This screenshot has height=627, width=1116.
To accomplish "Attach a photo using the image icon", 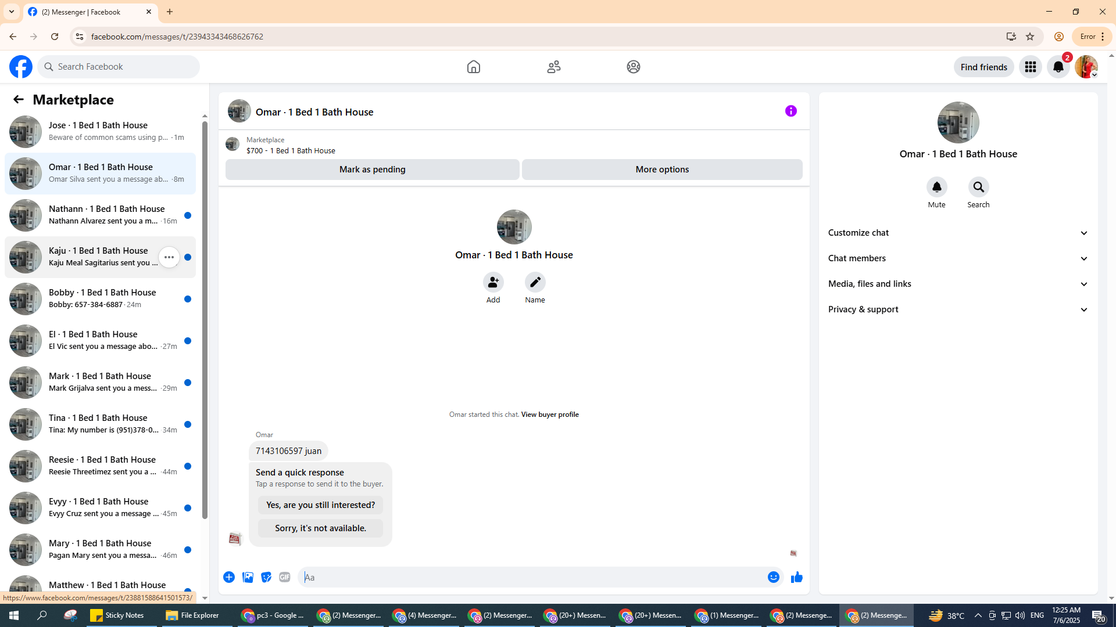I will [248, 577].
